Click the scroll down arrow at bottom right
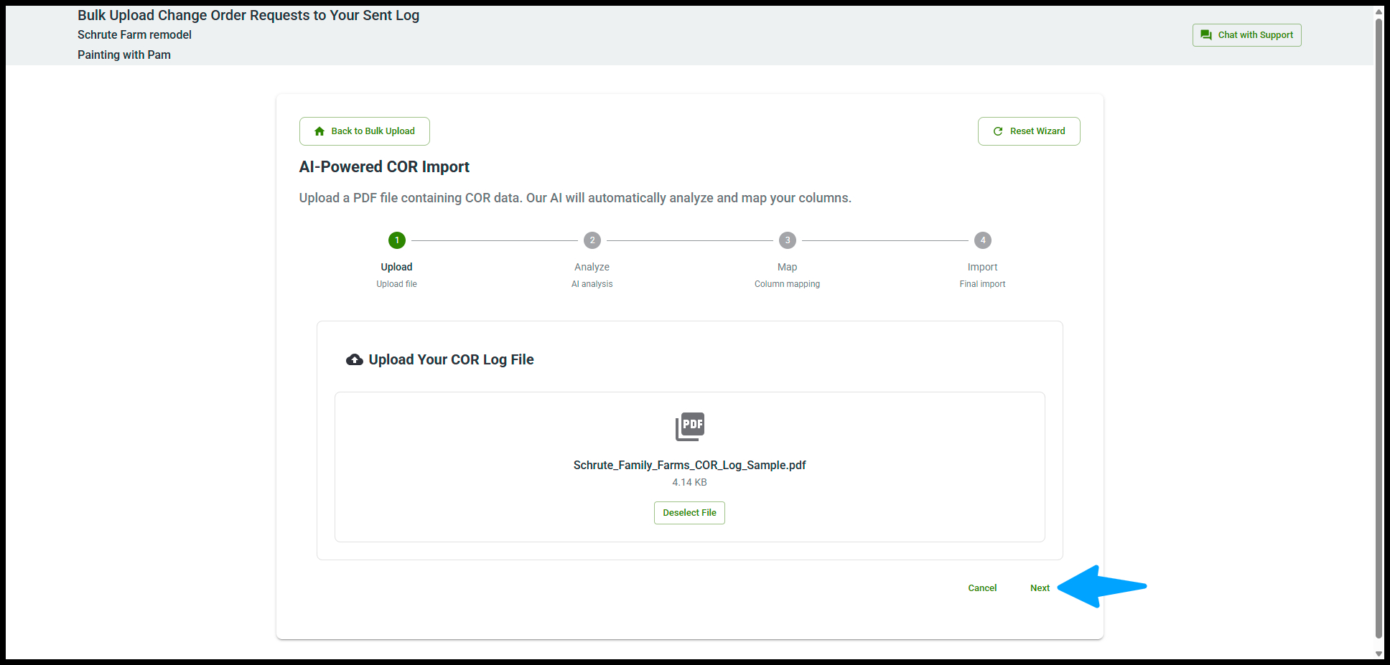This screenshot has height=665, width=1390. [x=1379, y=654]
